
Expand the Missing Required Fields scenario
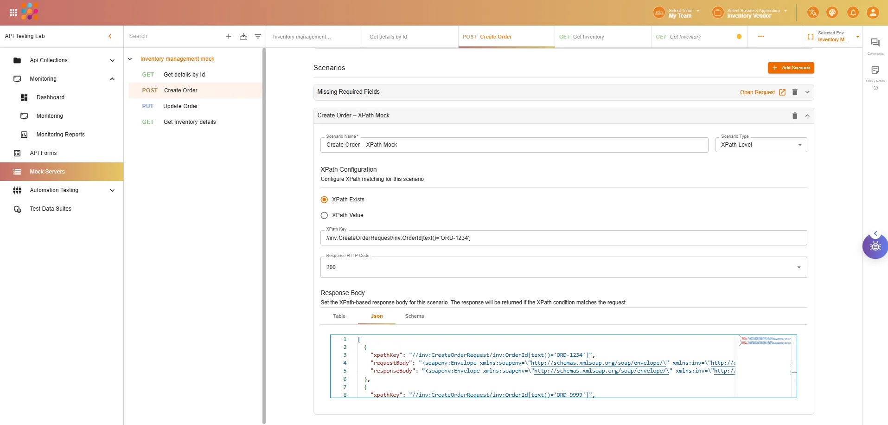[807, 92]
